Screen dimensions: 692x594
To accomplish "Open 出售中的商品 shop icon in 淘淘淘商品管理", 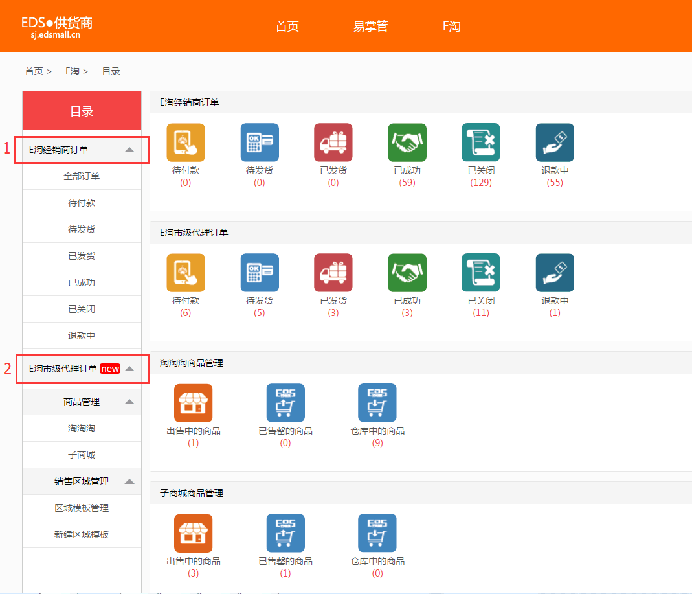I will click(x=194, y=403).
